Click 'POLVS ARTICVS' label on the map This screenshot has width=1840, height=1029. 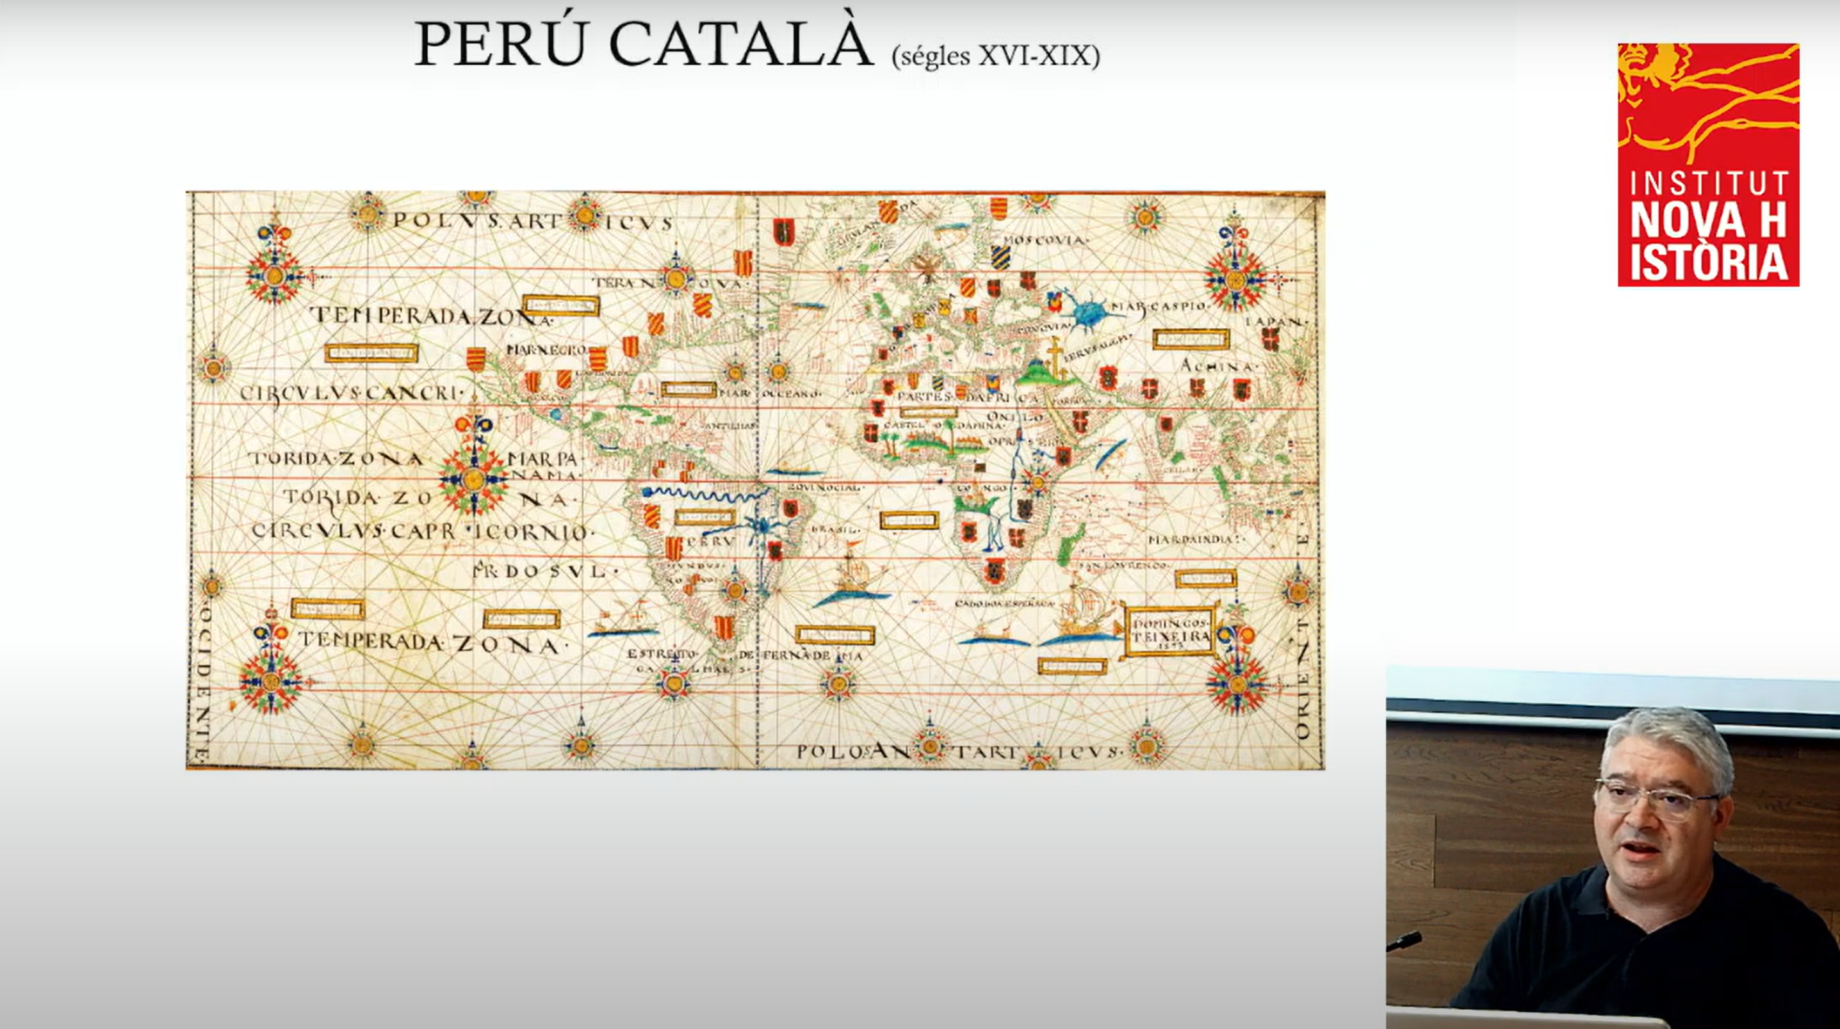click(x=532, y=221)
